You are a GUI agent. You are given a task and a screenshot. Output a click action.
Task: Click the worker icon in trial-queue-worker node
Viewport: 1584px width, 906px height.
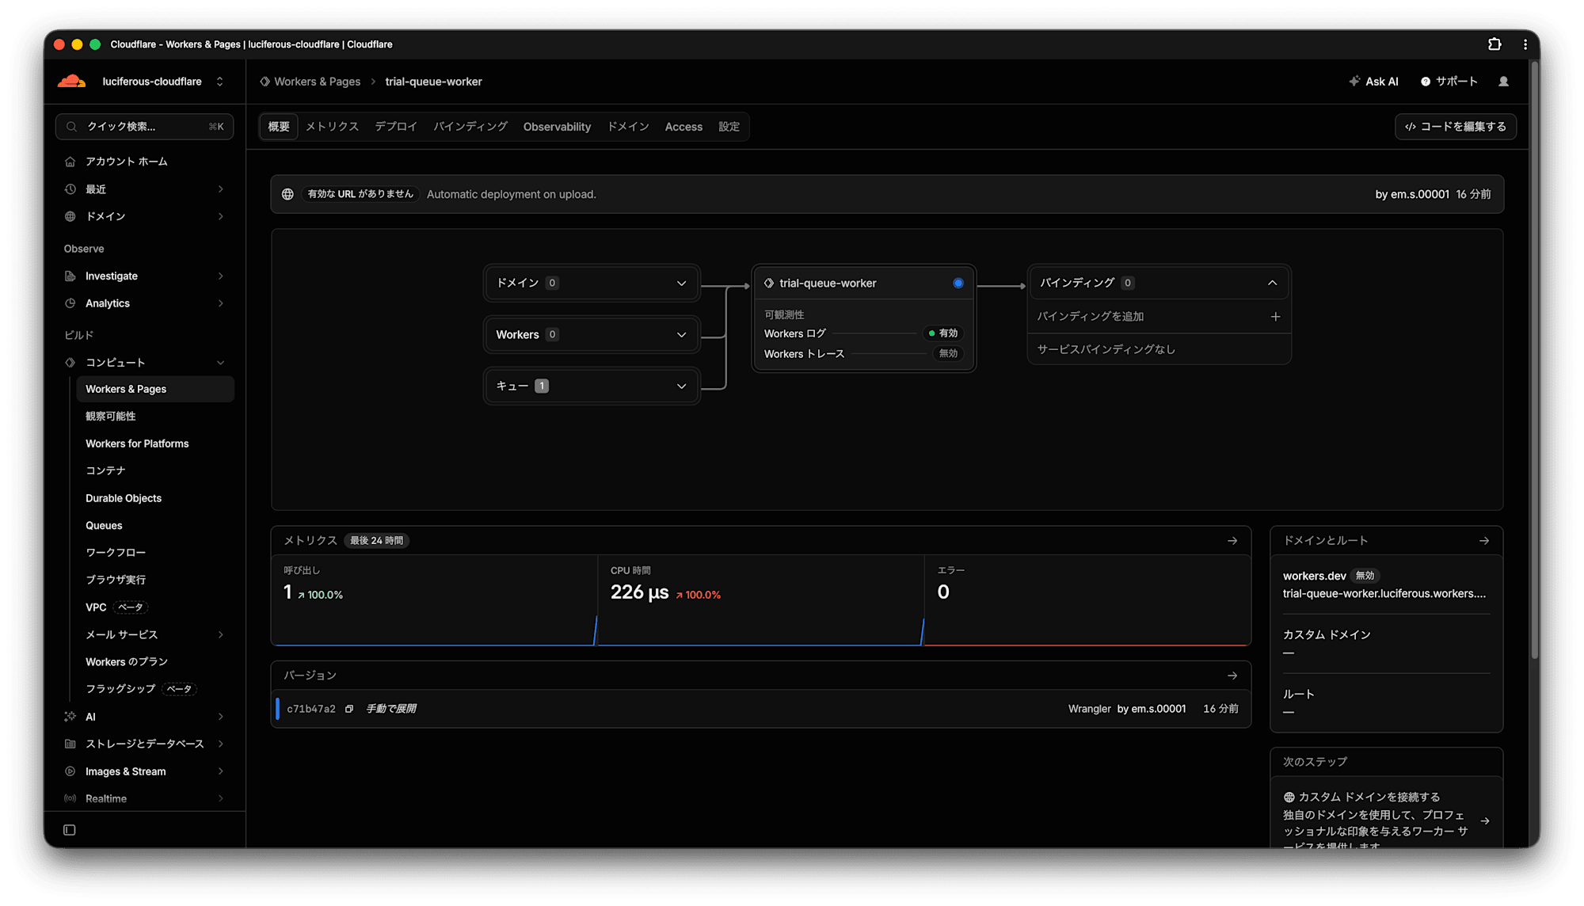click(x=769, y=284)
